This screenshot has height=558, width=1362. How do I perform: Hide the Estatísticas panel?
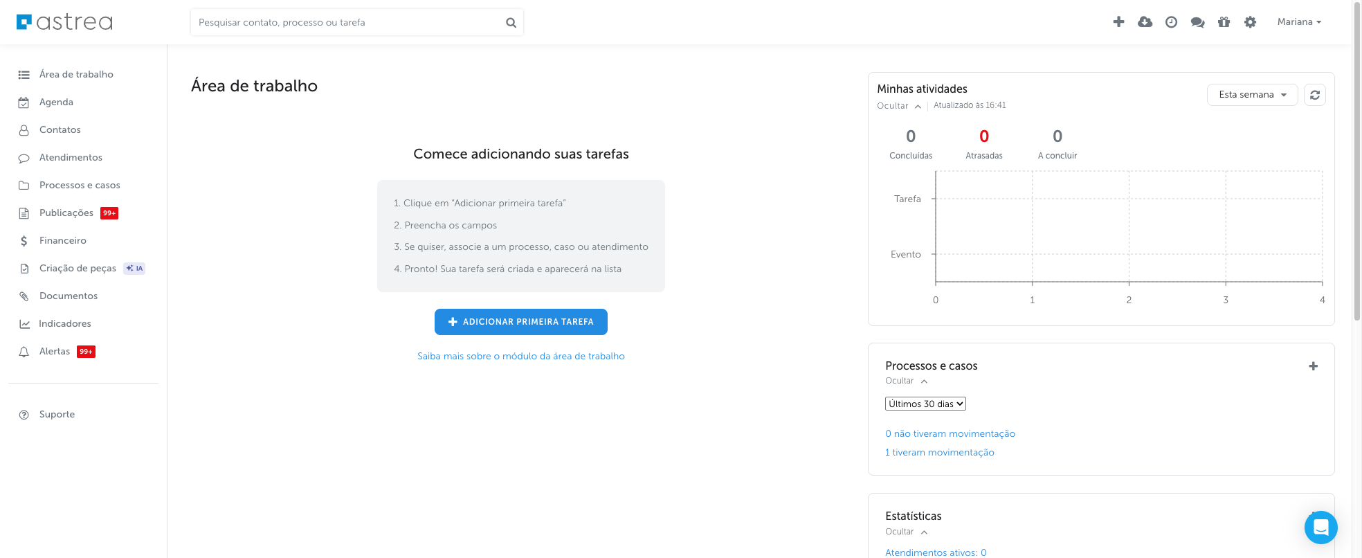click(x=905, y=532)
